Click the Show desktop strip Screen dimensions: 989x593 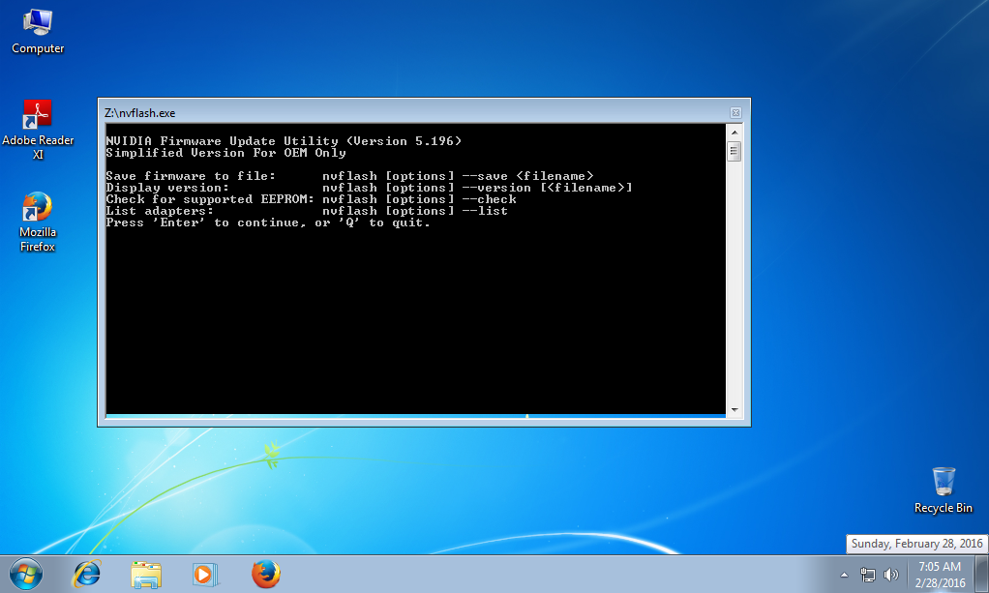981,575
